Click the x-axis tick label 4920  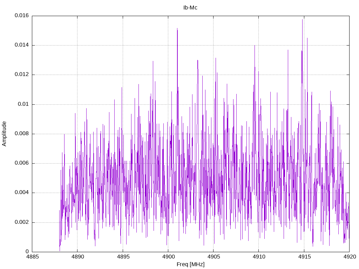[350, 257]
